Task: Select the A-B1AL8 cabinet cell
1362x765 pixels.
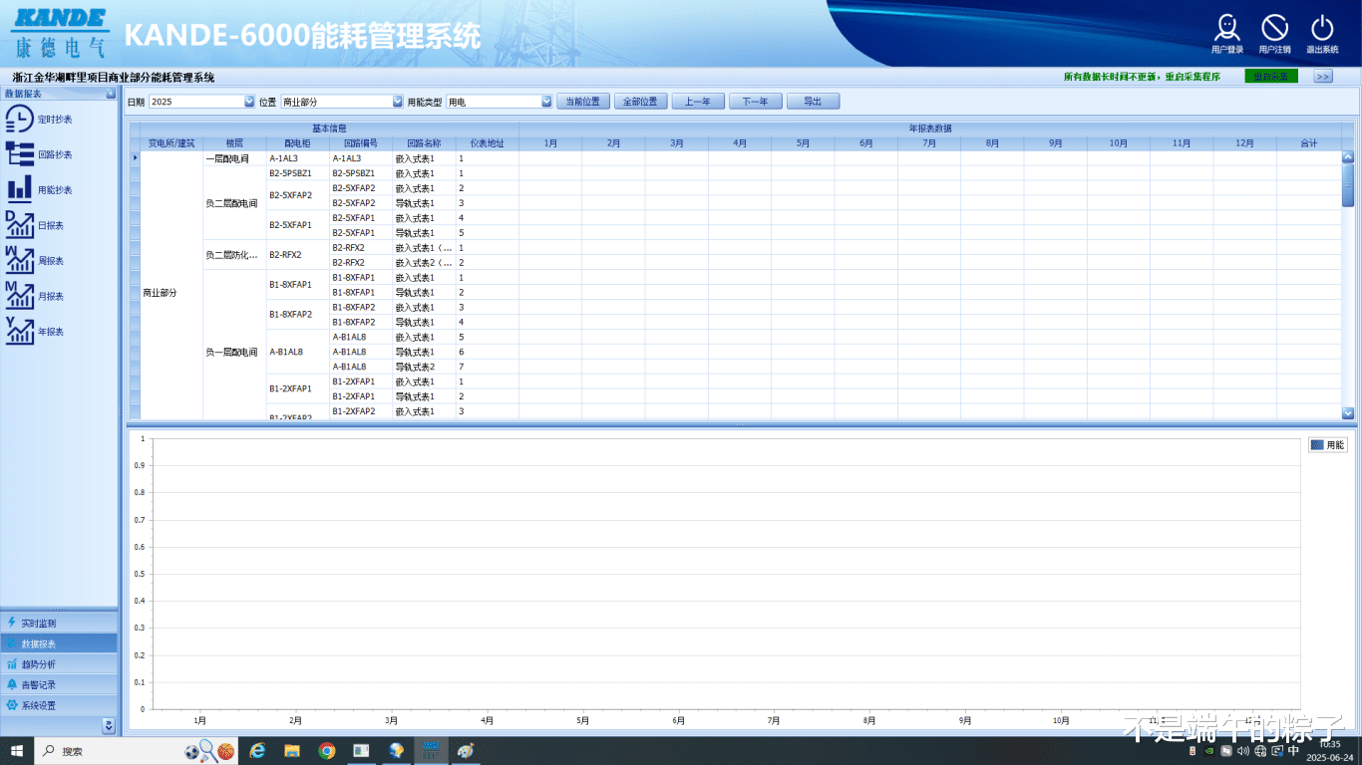Action: (297, 352)
